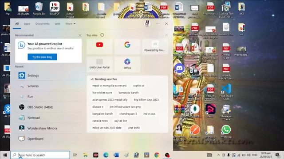The image size is (284, 159).
Task: Dismiss the Top sites section
Action: (x=166, y=35)
